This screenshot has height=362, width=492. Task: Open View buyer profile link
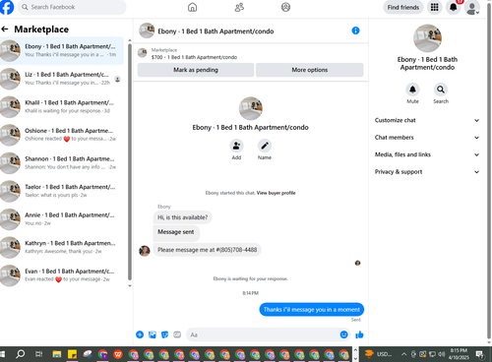click(276, 193)
